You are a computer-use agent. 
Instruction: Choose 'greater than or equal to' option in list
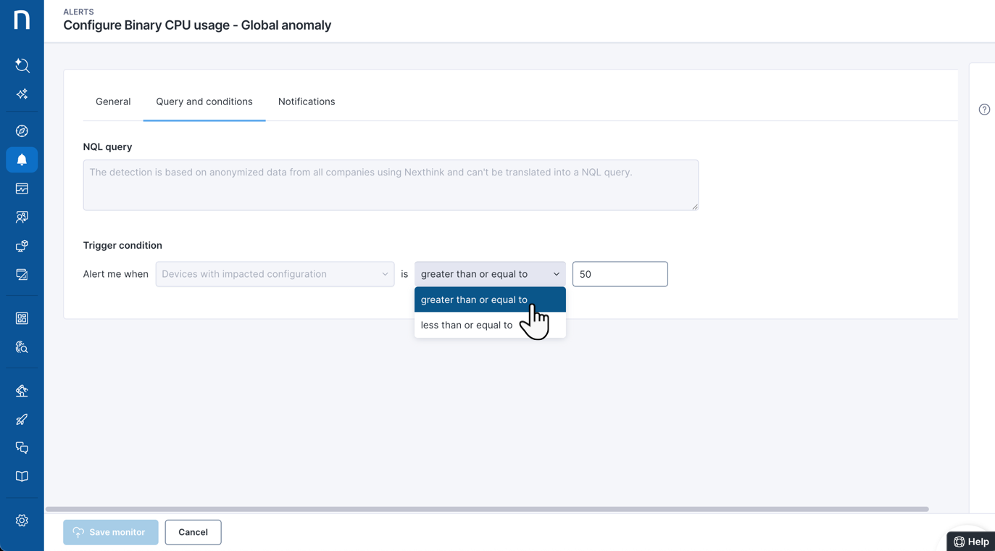[x=474, y=299]
